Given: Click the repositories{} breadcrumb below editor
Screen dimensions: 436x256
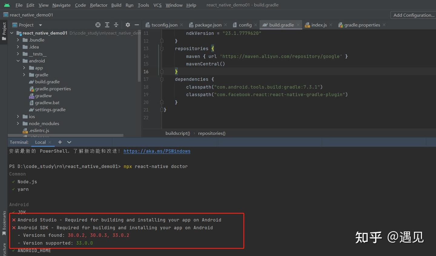Looking at the screenshot, I should pyautogui.click(x=212, y=133).
